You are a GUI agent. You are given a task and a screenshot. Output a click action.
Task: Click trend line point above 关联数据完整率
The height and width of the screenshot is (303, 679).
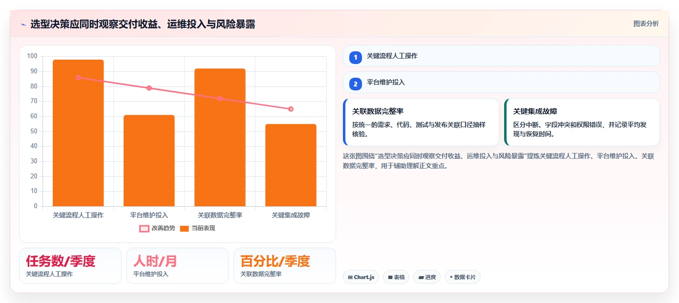220,98
